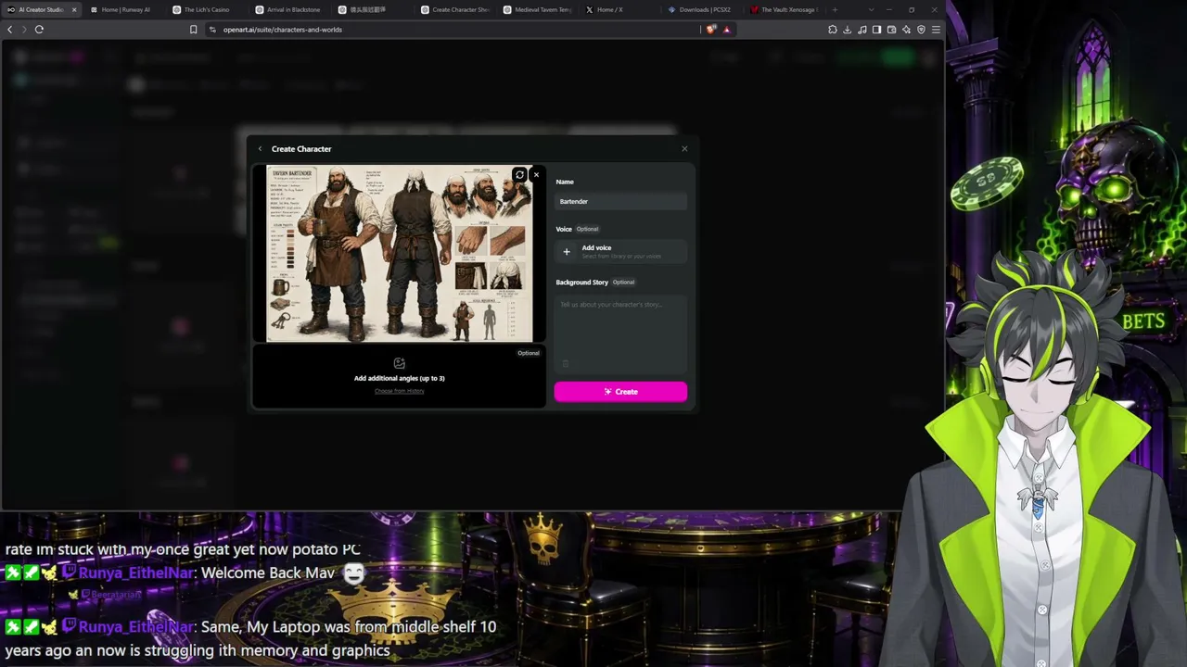Switch to the Arrival in Blackstone tab
Image resolution: width=1187 pixels, height=667 pixels.
click(293, 9)
